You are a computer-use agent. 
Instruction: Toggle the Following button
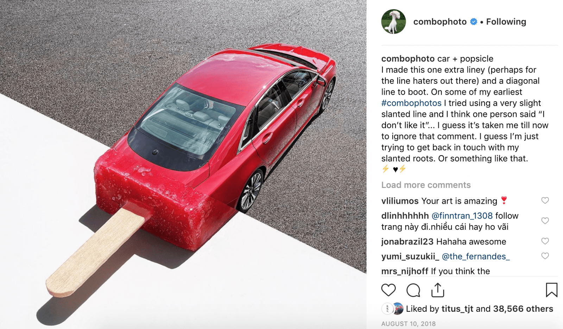pyautogui.click(x=506, y=22)
